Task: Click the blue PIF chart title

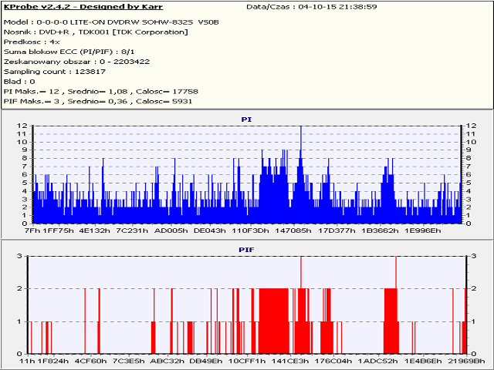Action: (x=246, y=250)
